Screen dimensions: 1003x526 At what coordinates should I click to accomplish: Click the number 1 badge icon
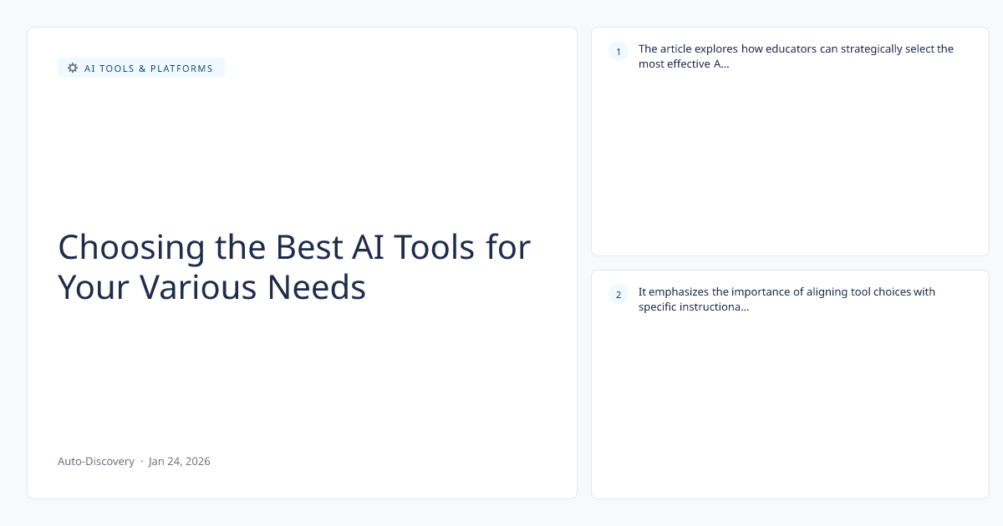point(619,52)
